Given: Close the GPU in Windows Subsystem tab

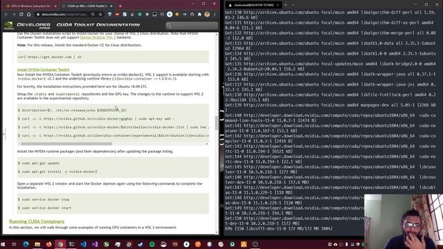Looking at the screenshot, I should coord(55,6).
